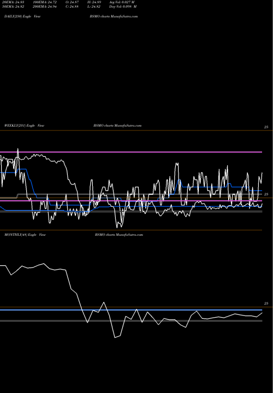
Task: Click the 25 axis label on the monthly chart
Action: click(x=266, y=303)
